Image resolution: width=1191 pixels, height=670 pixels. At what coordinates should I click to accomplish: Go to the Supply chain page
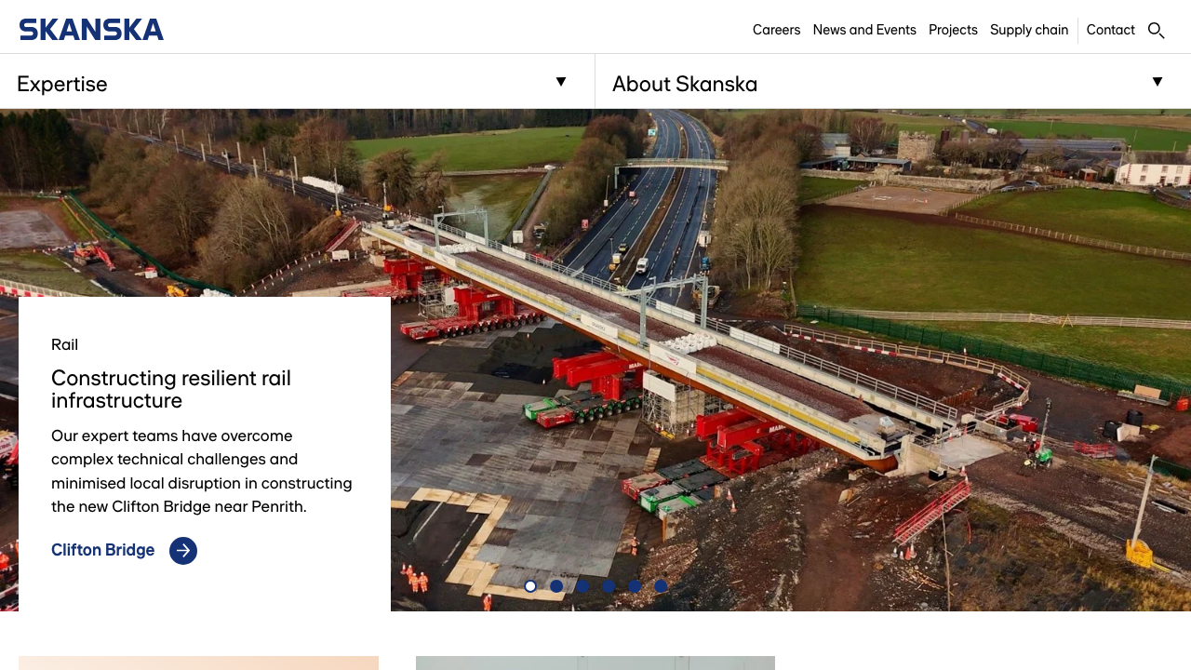(x=1029, y=30)
